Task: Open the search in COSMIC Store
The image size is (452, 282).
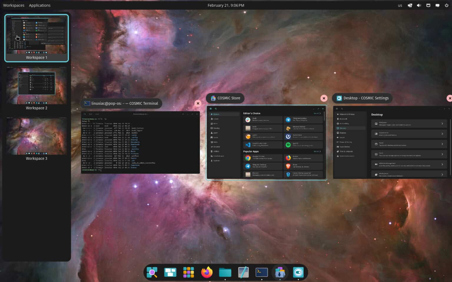Action: pyautogui.click(x=216, y=108)
